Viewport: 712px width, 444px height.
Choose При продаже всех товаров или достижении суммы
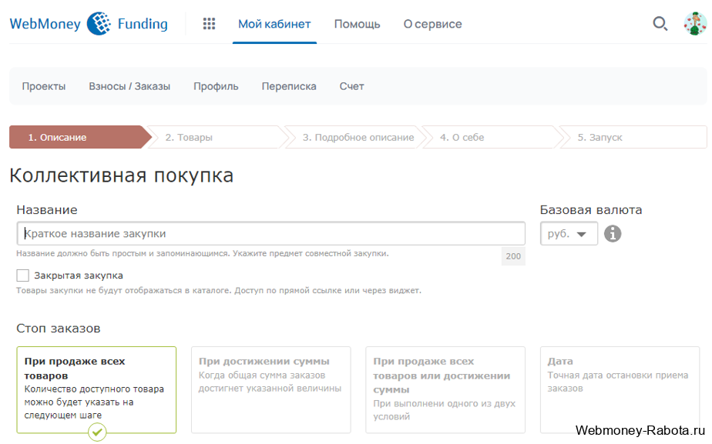(445, 390)
